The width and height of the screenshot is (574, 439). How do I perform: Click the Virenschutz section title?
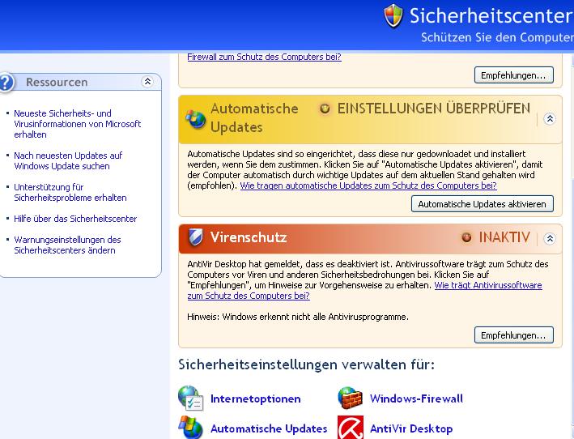click(249, 237)
